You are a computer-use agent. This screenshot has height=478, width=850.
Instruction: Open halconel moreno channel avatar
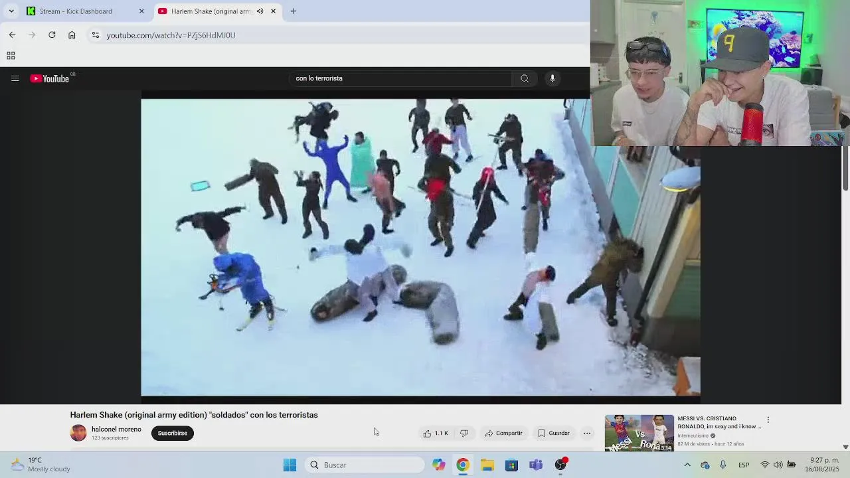[x=78, y=433]
